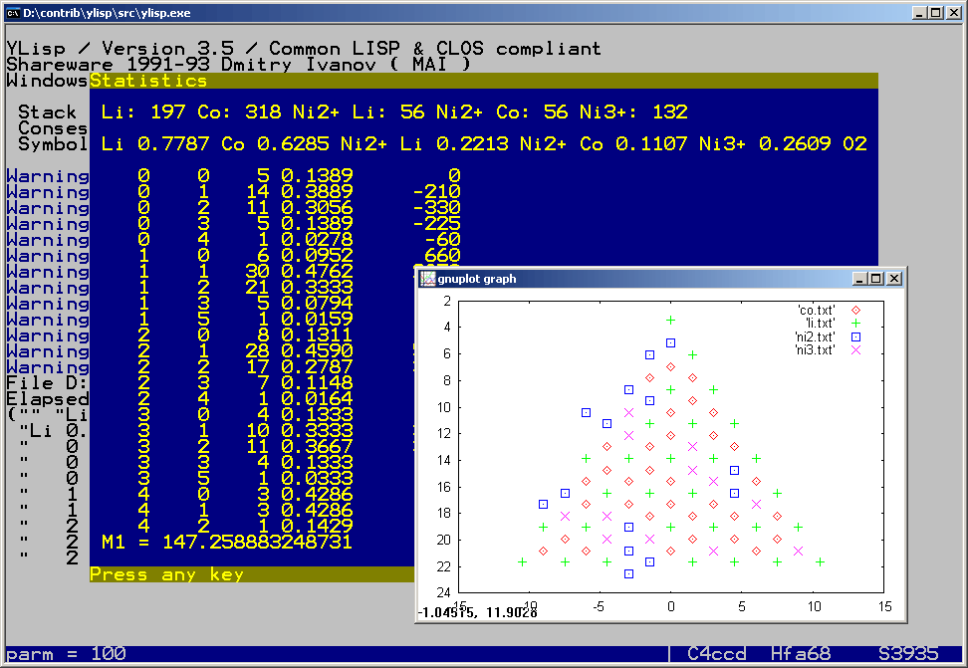The width and height of the screenshot is (968, 668).
Task: Click the bottom-left green plus plot point
Action: pos(522,562)
